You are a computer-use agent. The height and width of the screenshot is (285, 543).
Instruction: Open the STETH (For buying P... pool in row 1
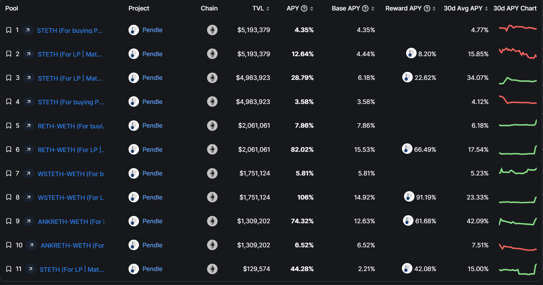pyautogui.click(x=70, y=30)
